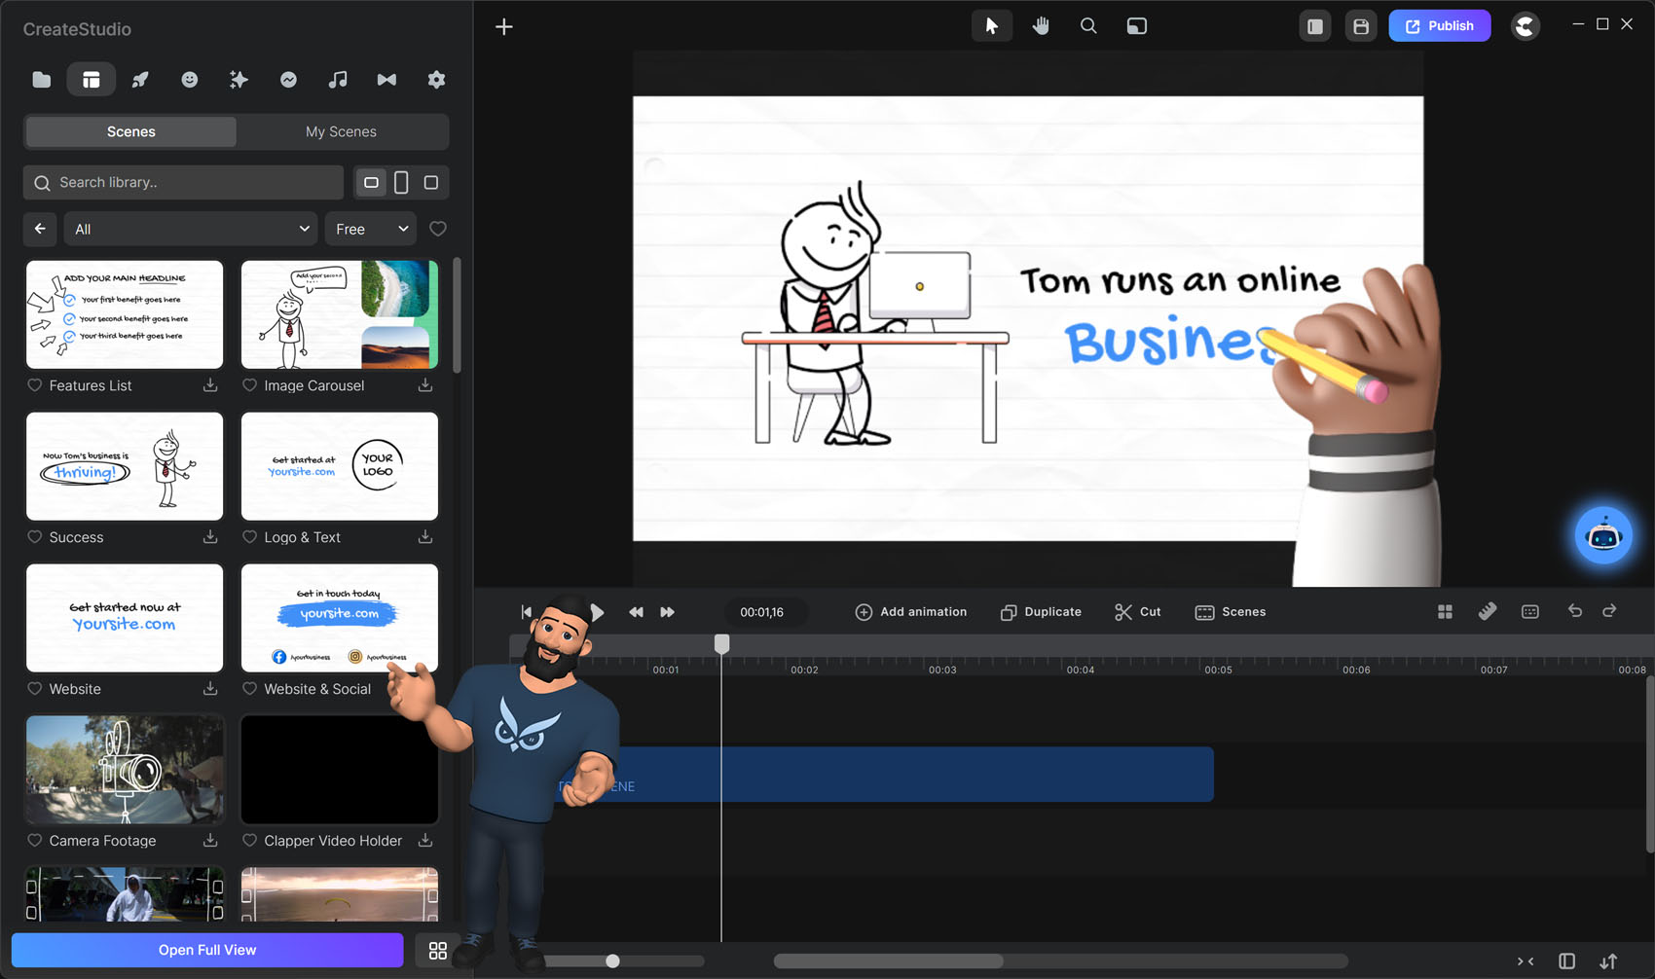Favorite the Success scene heart
This screenshot has height=979, width=1655.
click(x=35, y=537)
